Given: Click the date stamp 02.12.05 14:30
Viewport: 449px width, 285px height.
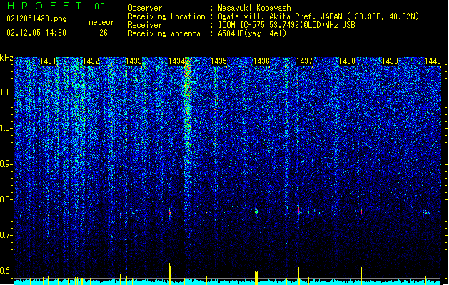Looking at the screenshot, I should coord(36,33).
